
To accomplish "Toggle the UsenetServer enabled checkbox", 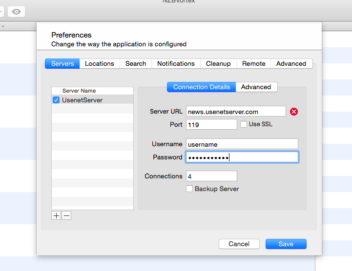I will coord(56,100).
